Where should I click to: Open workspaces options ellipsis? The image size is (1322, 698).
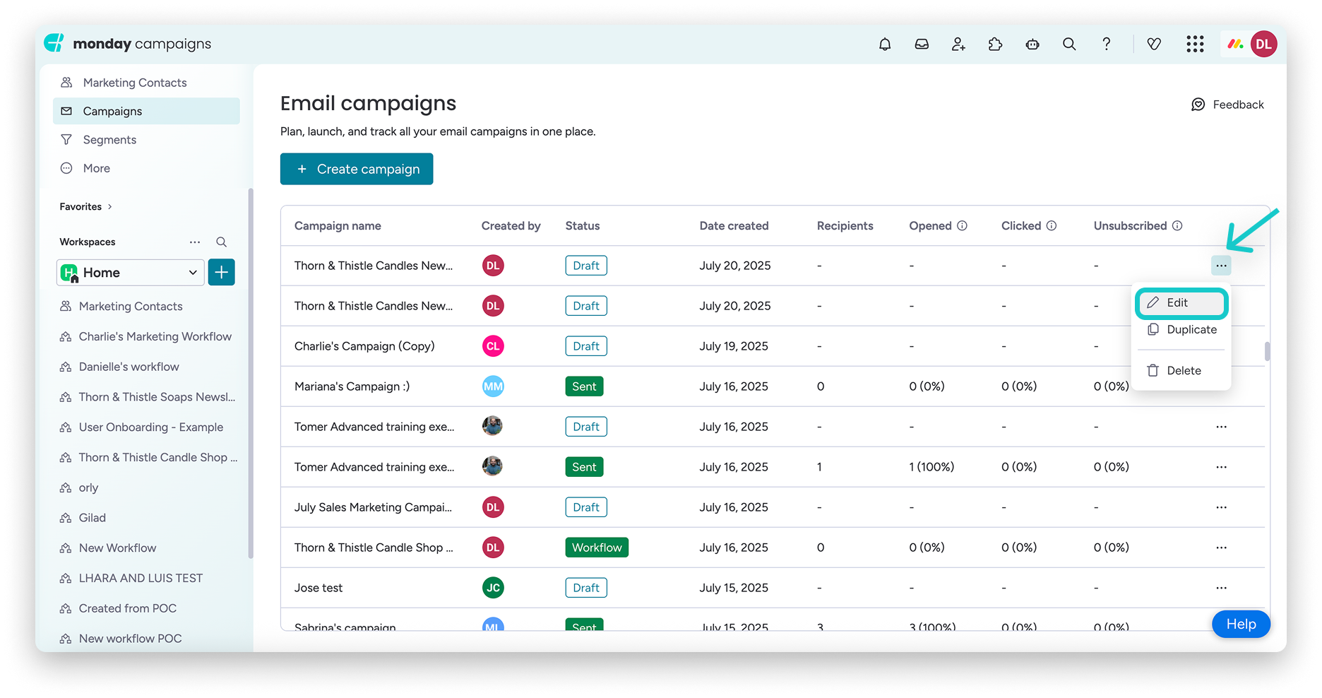195,242
